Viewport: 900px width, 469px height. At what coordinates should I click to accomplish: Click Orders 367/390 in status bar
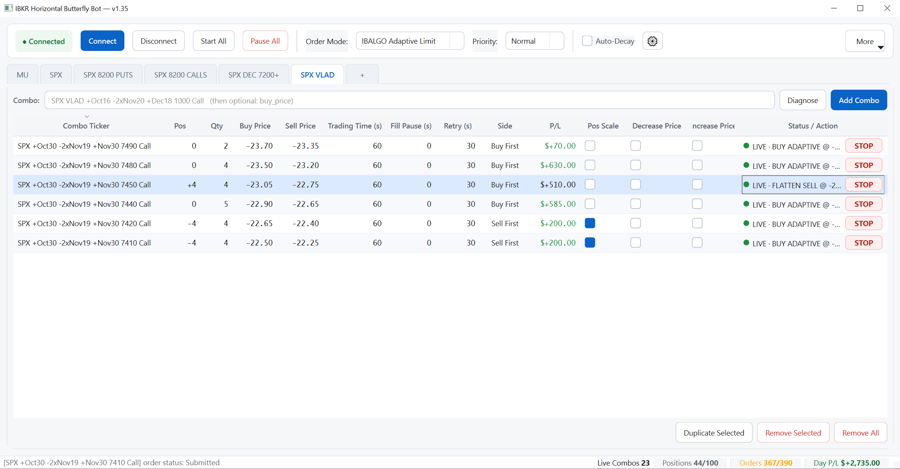[x=766, y=463]
